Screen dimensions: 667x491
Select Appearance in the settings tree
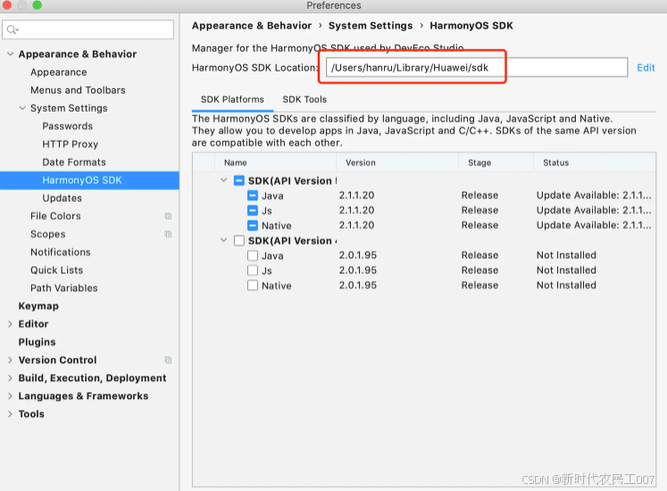59,72
